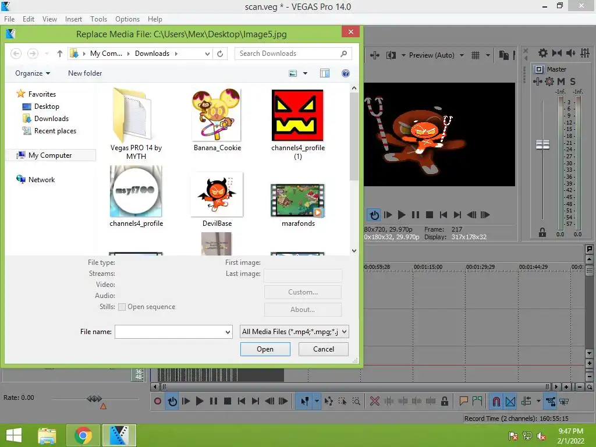Toggle the Enable Snapping magnet button
This screenshot has height=447, width=596.
(496, 401)
